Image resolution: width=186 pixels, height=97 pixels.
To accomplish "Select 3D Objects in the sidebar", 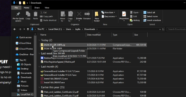I will tap(24, 65).
